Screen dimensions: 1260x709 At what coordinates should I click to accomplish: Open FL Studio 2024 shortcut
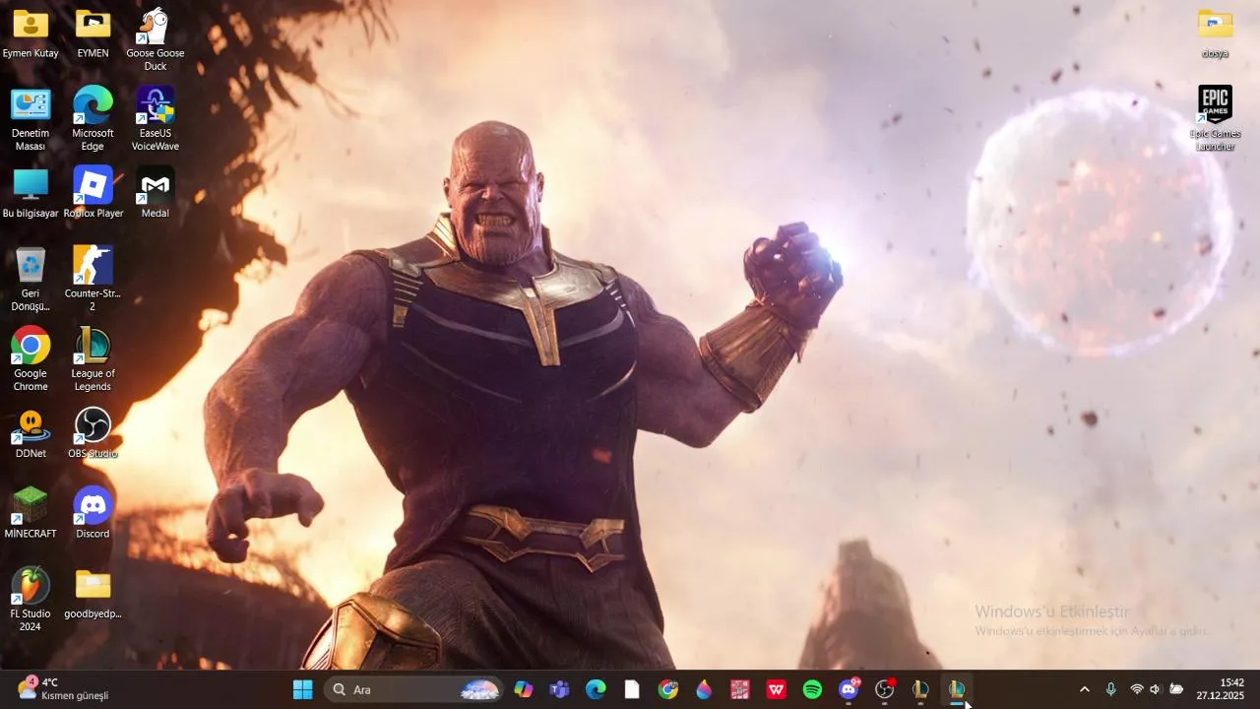pyautogui.click(x=31, y=600)
